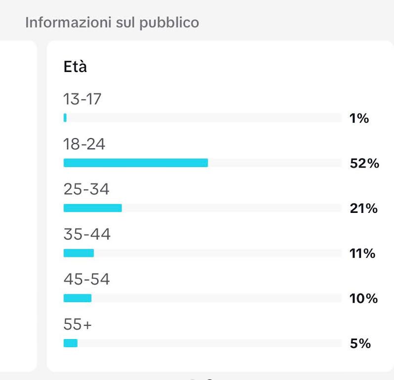Screen dimensions: 394x380
Task: Click the 18-24 cyan progress bar
Action: [x=135, y=163]
